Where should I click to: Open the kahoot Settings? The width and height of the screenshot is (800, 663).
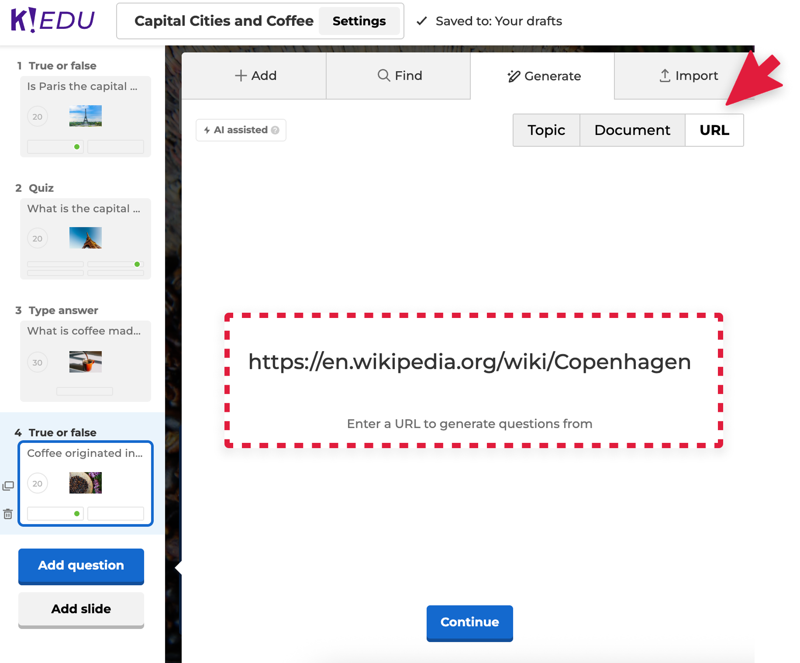[359, 21]
